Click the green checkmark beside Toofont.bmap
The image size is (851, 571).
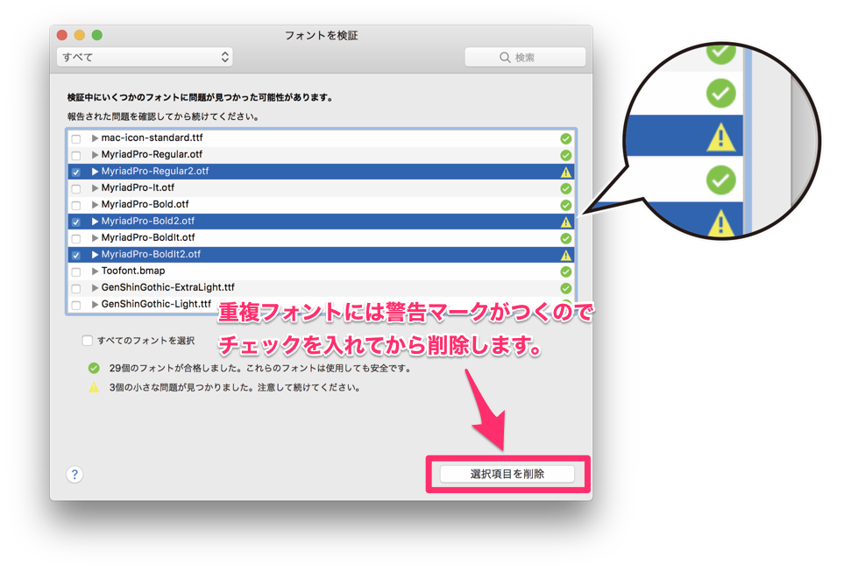(x=565, y=271)
